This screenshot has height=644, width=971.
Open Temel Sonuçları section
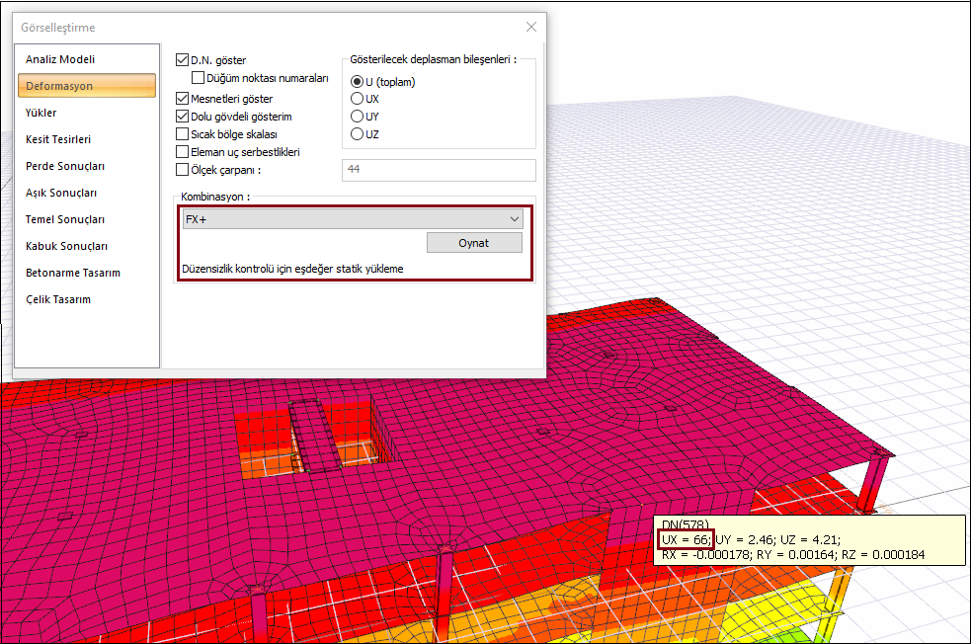click(65, 219)
